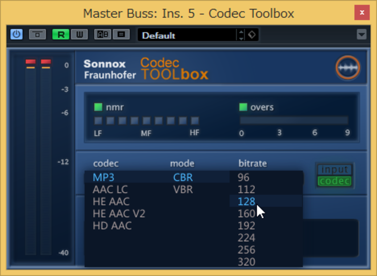Screen dimensions: 377x276
Task: Click the first LF nmr band square
Action: (x=98, y=121)
